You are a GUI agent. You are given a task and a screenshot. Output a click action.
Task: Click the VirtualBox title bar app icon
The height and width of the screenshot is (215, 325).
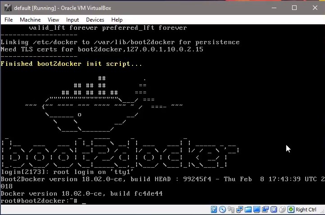8,8
